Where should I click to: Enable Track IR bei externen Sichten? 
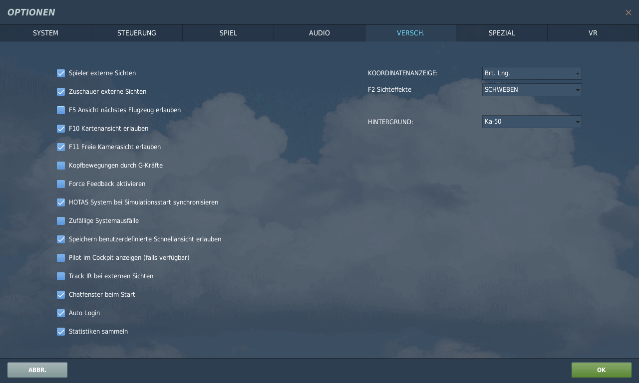tap(61, 276)
